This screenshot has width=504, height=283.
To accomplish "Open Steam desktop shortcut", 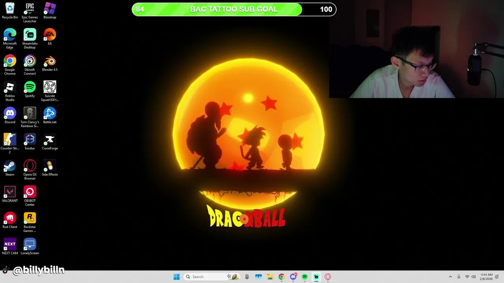I will click(10, 168).
